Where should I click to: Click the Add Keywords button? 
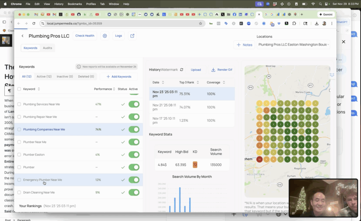(118, 76)
